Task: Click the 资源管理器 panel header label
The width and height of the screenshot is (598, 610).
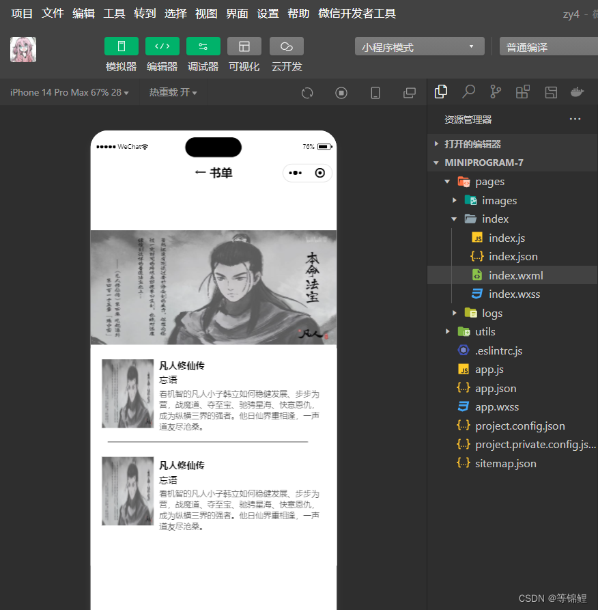Action: tap(468, 120)
